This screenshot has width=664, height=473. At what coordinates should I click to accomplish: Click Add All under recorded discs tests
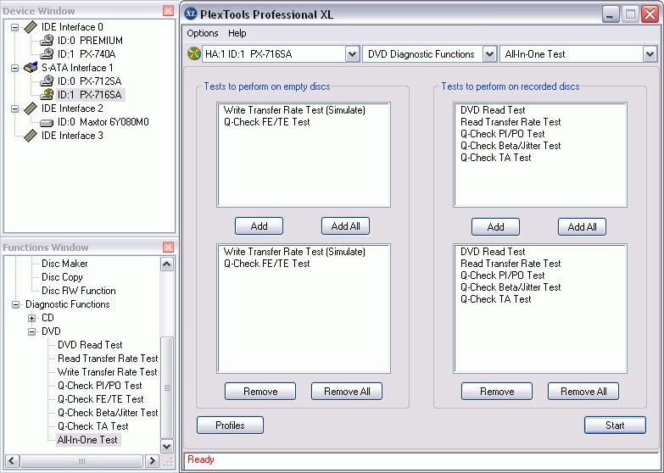582,227
